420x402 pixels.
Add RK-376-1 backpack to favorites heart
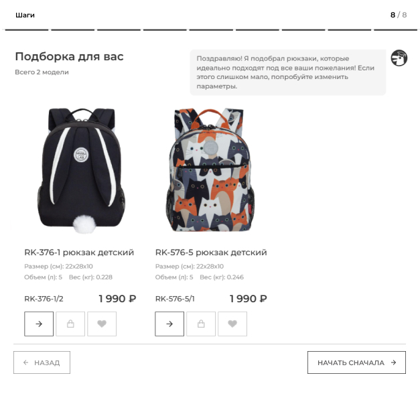click(102, 324)
